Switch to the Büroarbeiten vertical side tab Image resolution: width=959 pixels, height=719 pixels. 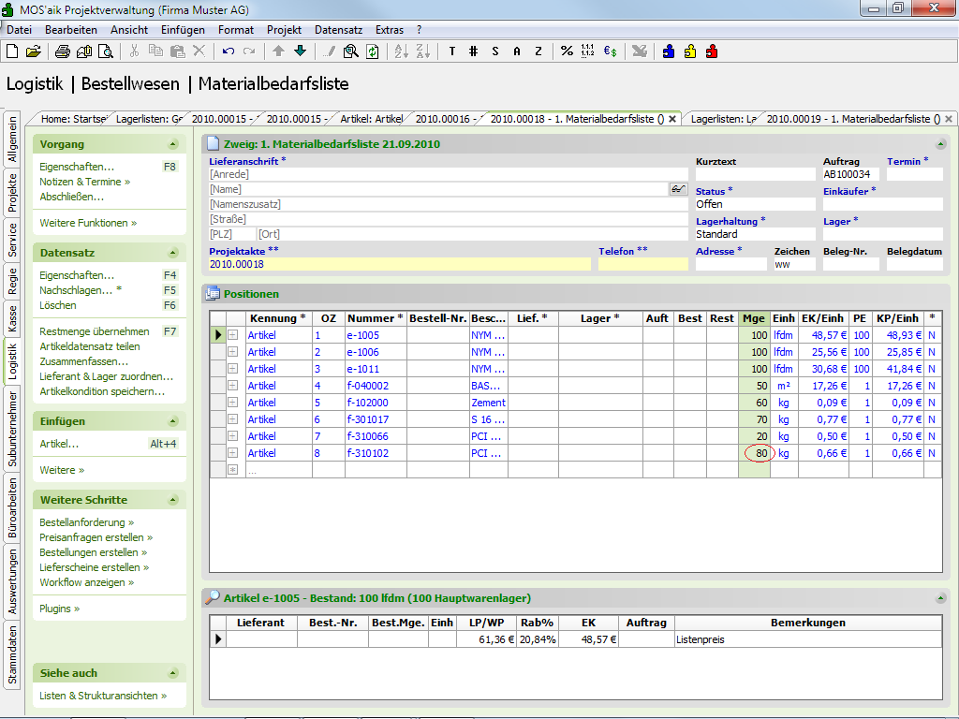pyautogui.click(x=12, y=508)
